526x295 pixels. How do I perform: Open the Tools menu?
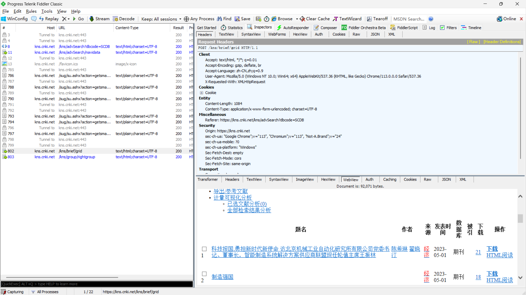47,11
